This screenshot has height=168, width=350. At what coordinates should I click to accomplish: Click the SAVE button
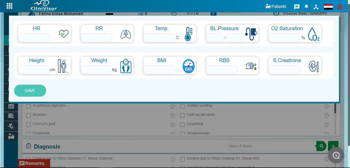coord(30,91)
